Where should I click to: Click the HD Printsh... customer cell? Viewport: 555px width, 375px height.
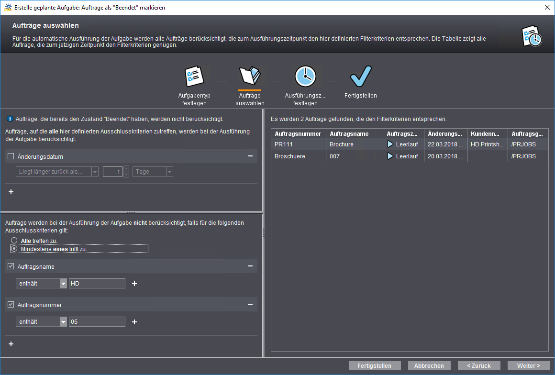(488, 144)
